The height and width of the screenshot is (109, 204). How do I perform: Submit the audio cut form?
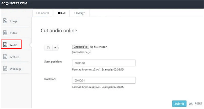pos(179,104)
